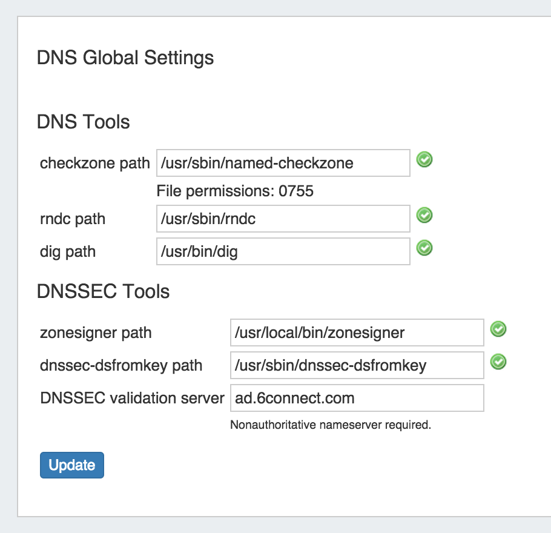Click the "File permissions: 0755" text
The height and width of the screenshot is (533, 551).
pos(235,191)
